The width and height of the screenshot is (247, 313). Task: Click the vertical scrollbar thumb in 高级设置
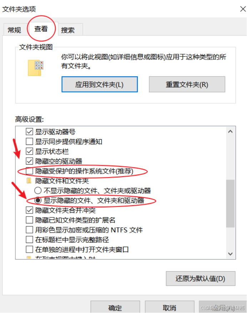pyautogui.click(x=230, y=203)
